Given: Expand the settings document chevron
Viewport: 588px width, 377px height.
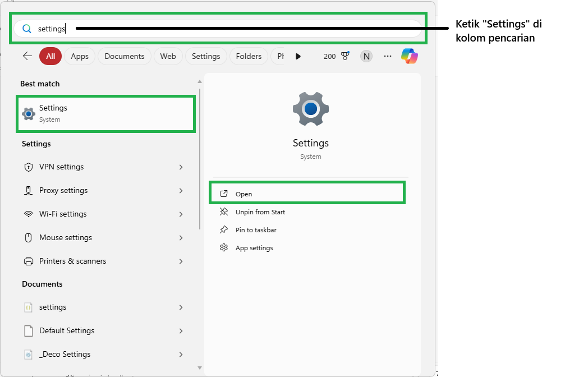Looking at the screenshot, I should tap(181, 307).
